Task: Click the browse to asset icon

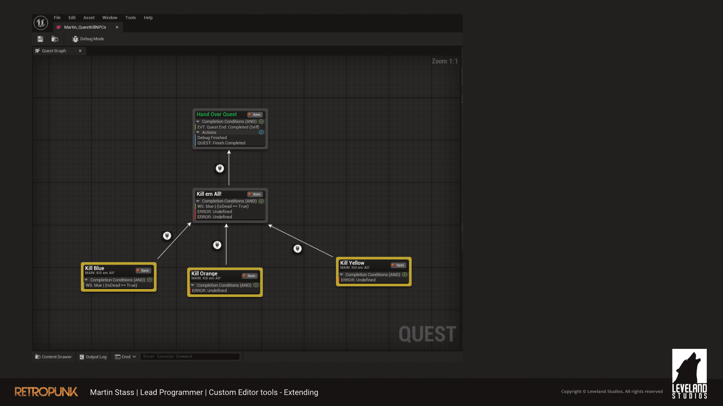Action: [55, 39]
